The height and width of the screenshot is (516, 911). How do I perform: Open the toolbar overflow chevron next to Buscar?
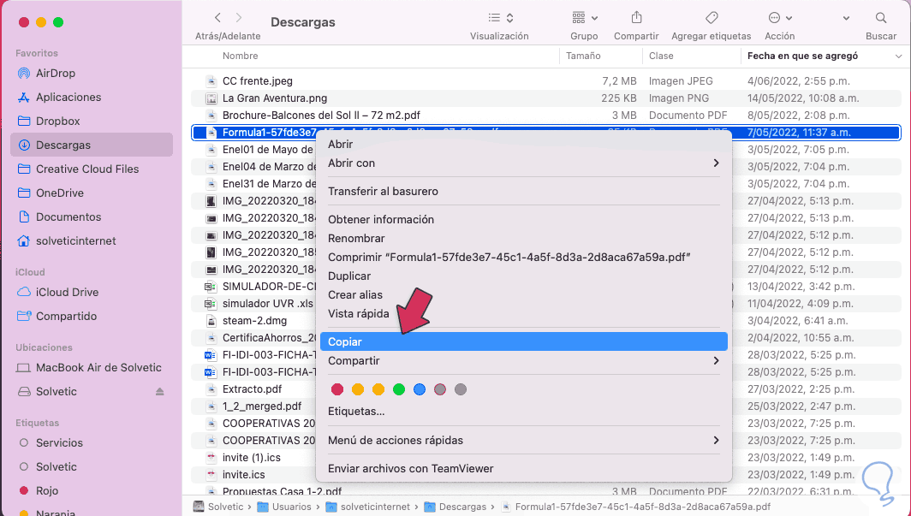tap(846, 18)
